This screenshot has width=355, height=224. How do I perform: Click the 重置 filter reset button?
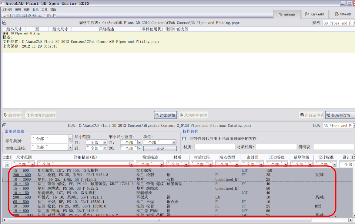160,149
